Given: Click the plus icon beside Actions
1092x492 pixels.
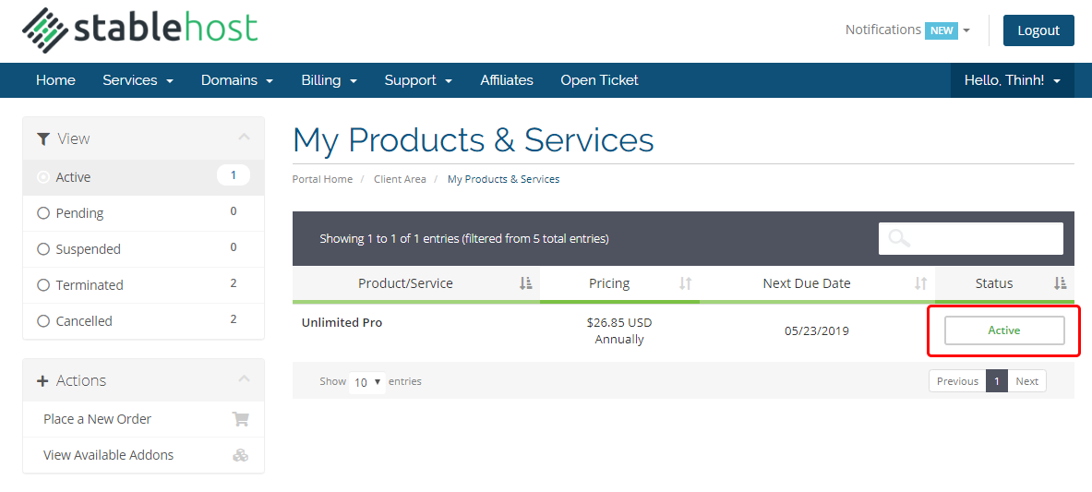Looking at the screenshot, I should [43, 380].
